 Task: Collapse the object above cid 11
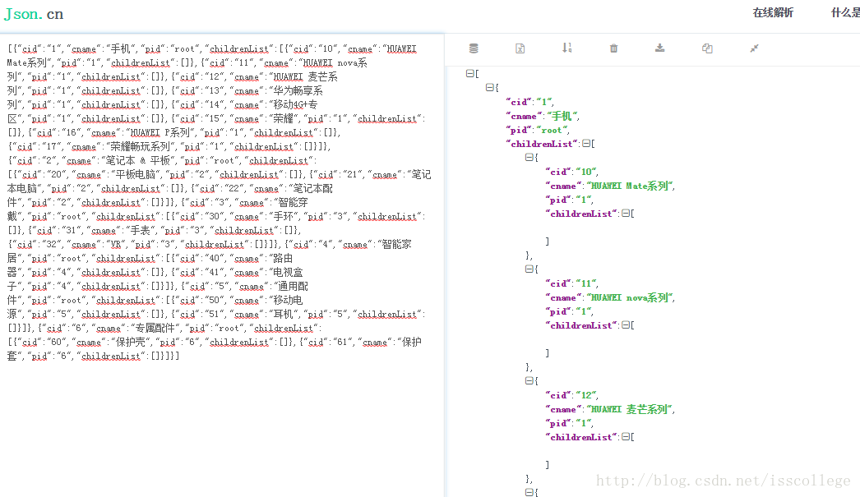tap(529, 269)
